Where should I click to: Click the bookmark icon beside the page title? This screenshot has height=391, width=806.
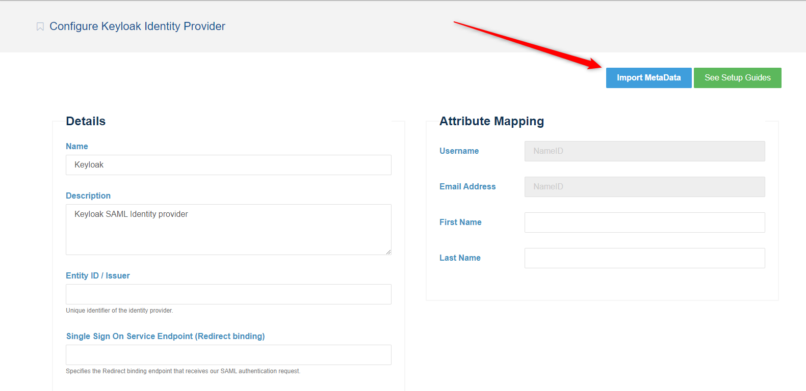[40, 26]
